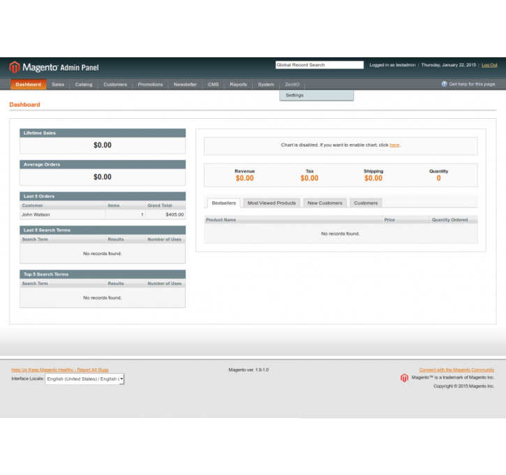Open the Catalog menu
Image resolution: width=506 pixels, height=475 pixels.
84,85
